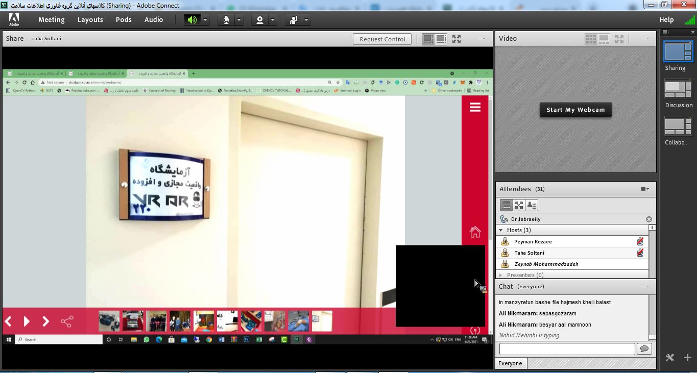Send chat message with speech bubble button
Screen dimensions: 697x373
coord(644,349)
